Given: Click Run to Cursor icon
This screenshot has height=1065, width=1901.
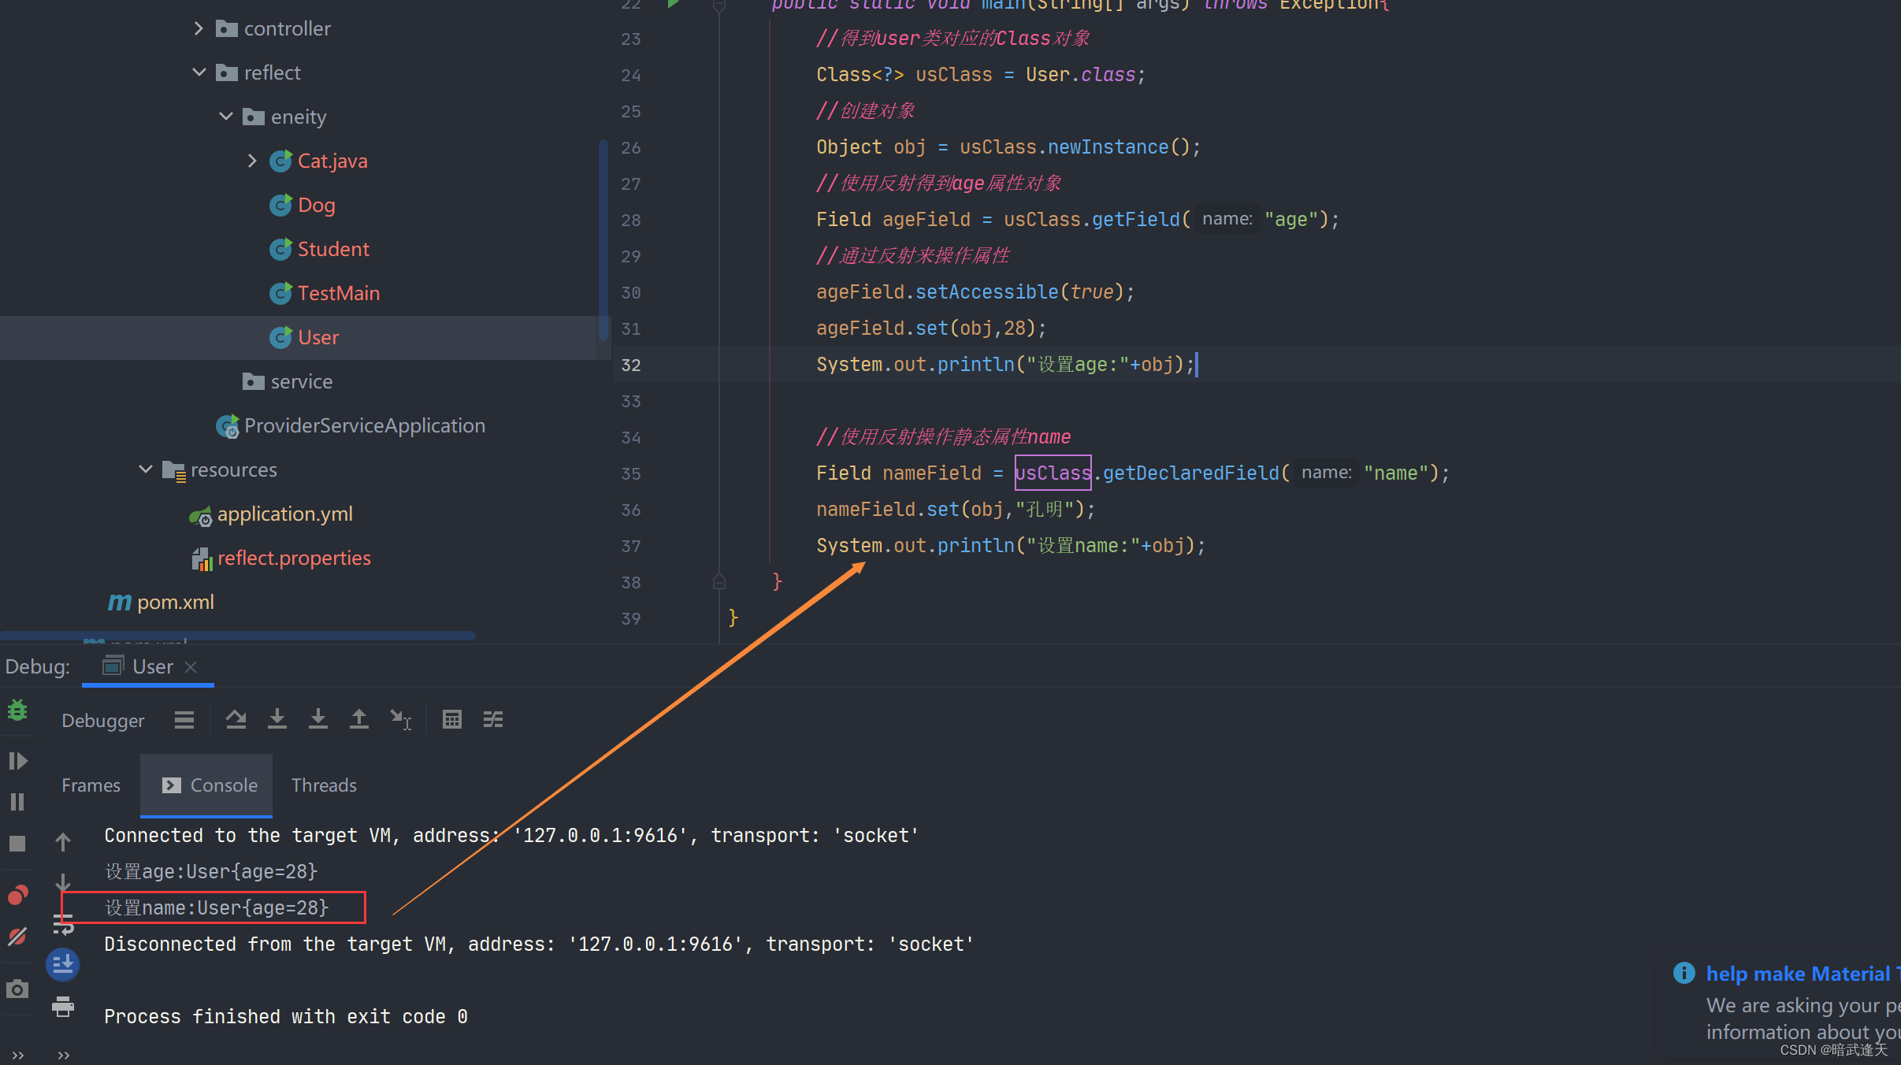Looking at the screenshot, I should [x=400, y=719].
